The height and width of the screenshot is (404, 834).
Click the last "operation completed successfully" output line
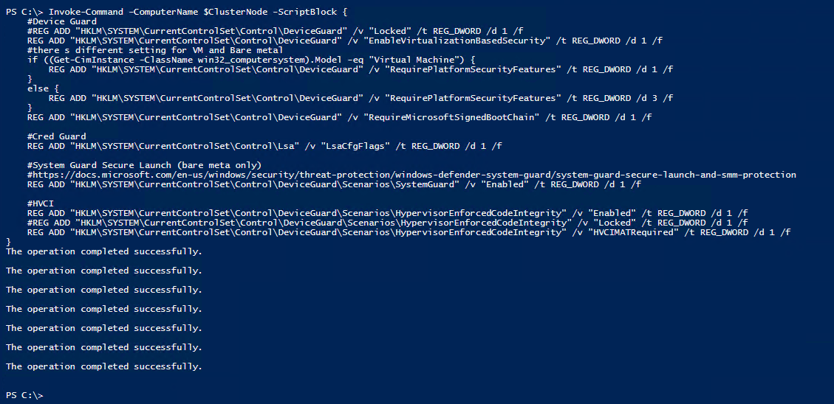pyautogui.click(x=103, y=366)
